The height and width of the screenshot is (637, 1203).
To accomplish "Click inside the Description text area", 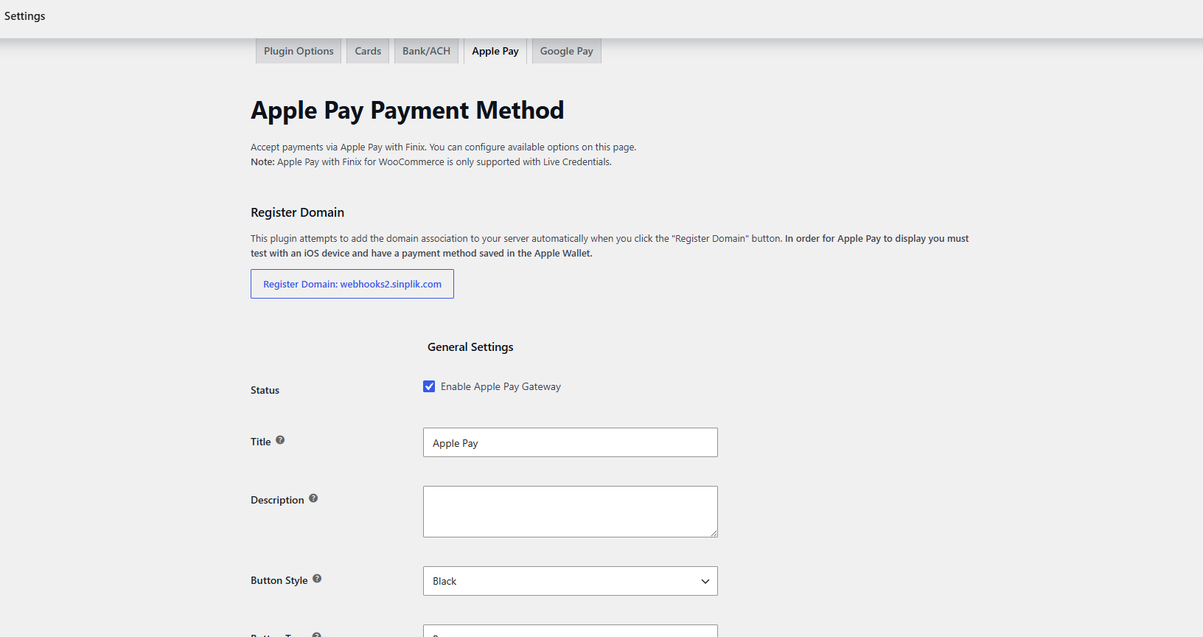I will pyautogui.click(x=571, y=512).
